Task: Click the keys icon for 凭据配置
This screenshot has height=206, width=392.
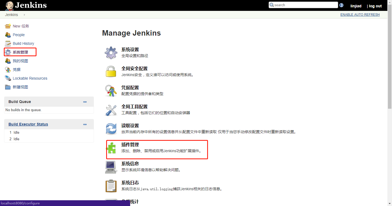Action: pyautogui.click(x=111, y=91)
